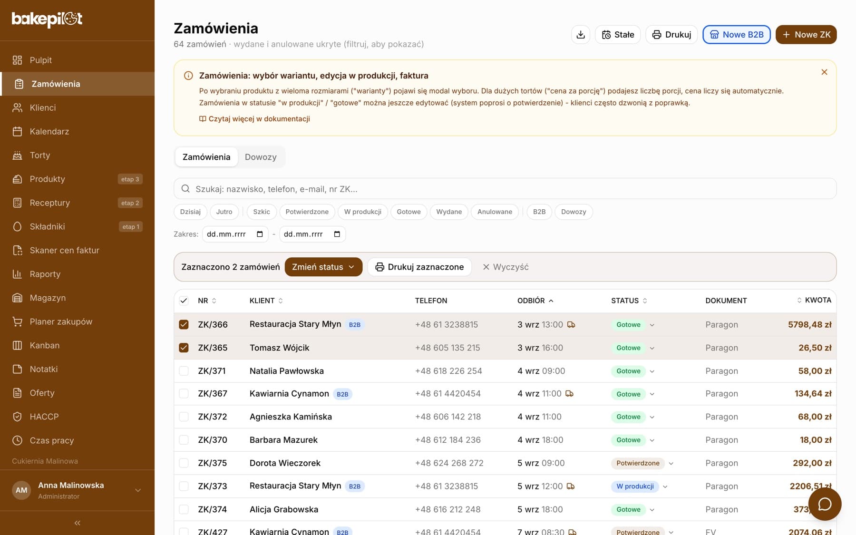
Task: Click the bakepilot logo
Action: 47,19
